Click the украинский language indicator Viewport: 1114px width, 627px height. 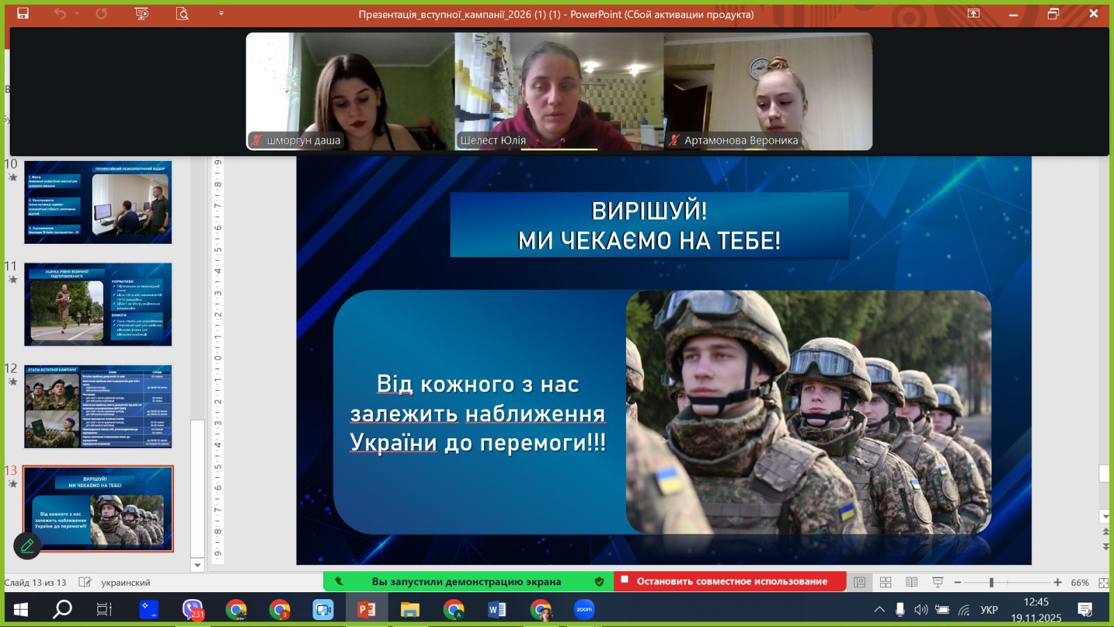125,582
